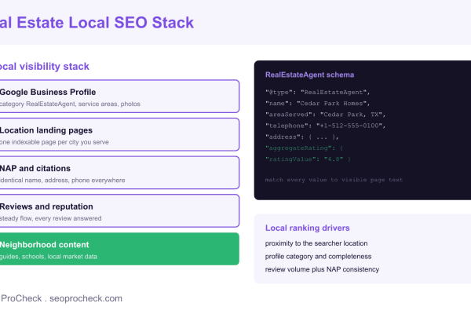Click the Google Business Profile card

point(119,96)
